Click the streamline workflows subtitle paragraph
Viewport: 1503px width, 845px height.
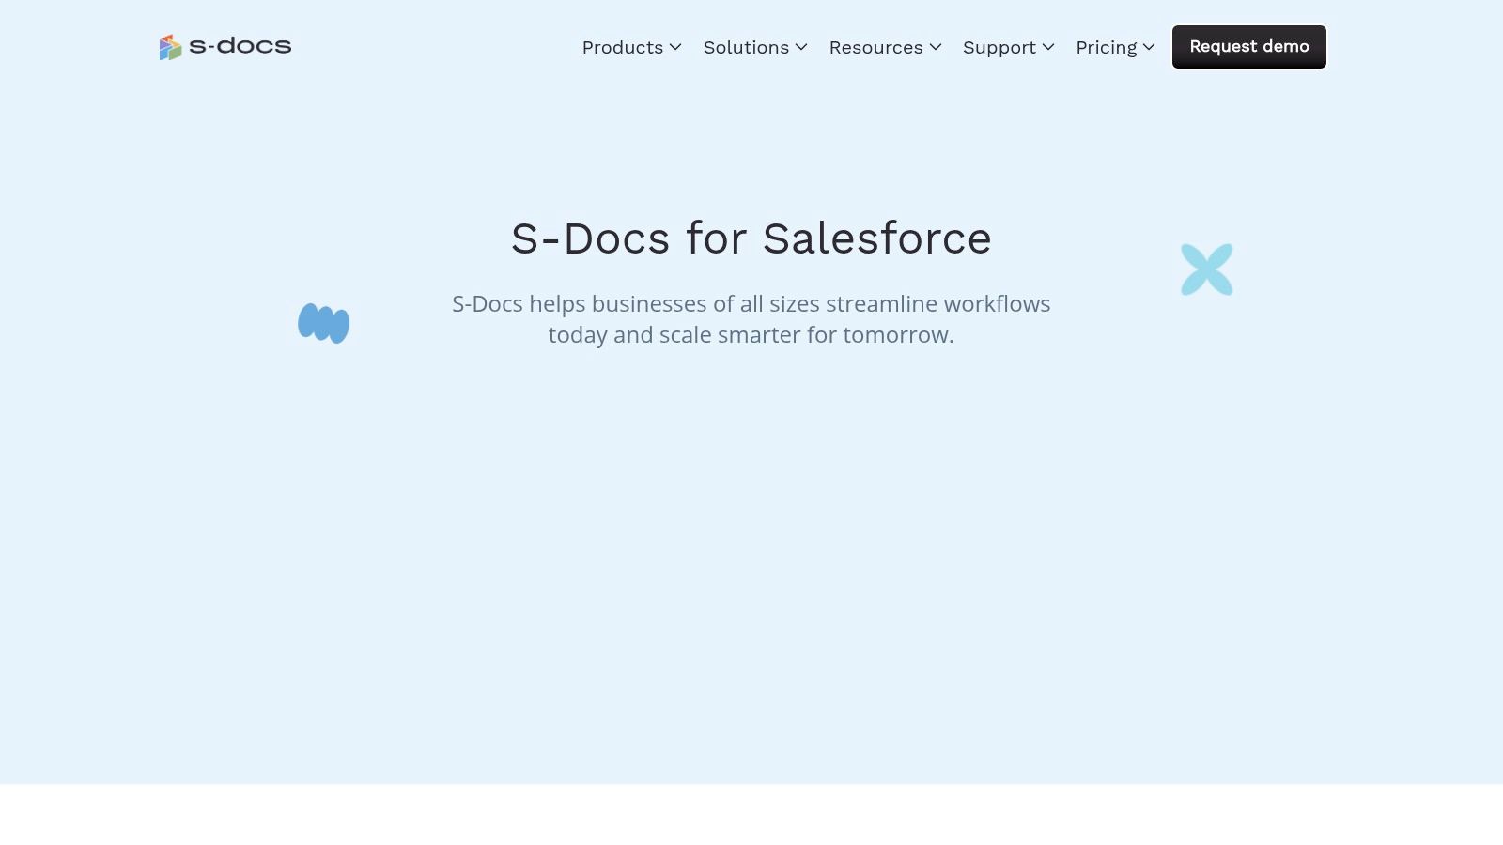coord(751,319)
